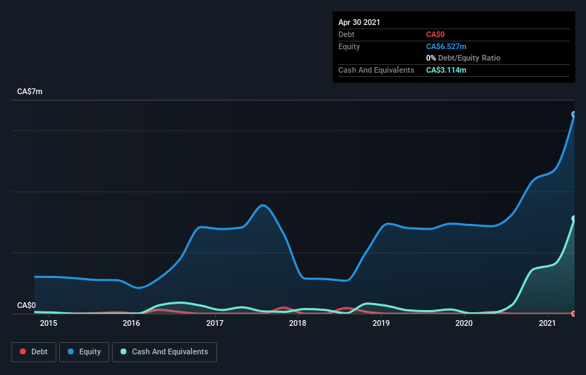Click the 0% Debt/Equity Ratio text

pyautogui.click(x=463, y=58)
